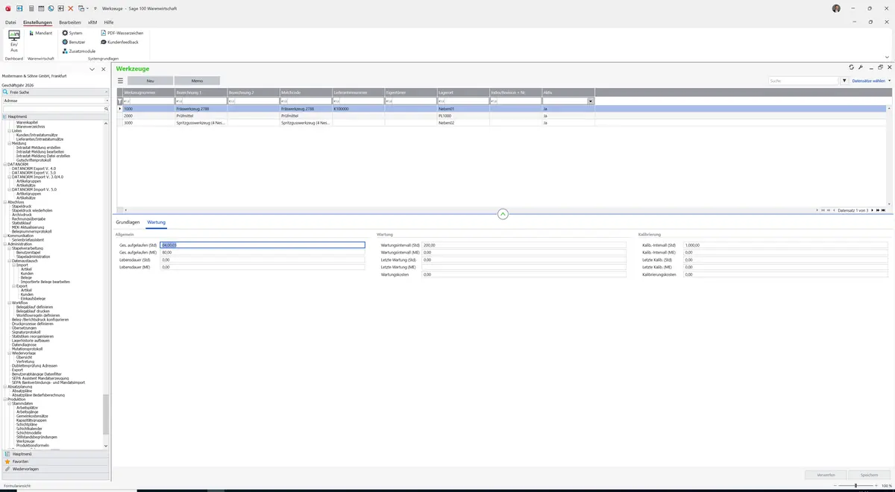The image size is (895, 492).
Task: Switch to the Grundlagen tab
Action: tap(128, 222)
